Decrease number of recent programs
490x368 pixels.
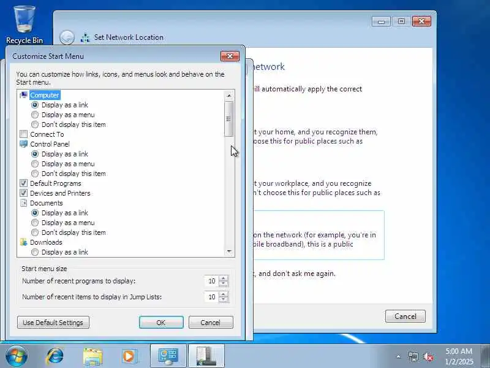click(x=224, y=283)
